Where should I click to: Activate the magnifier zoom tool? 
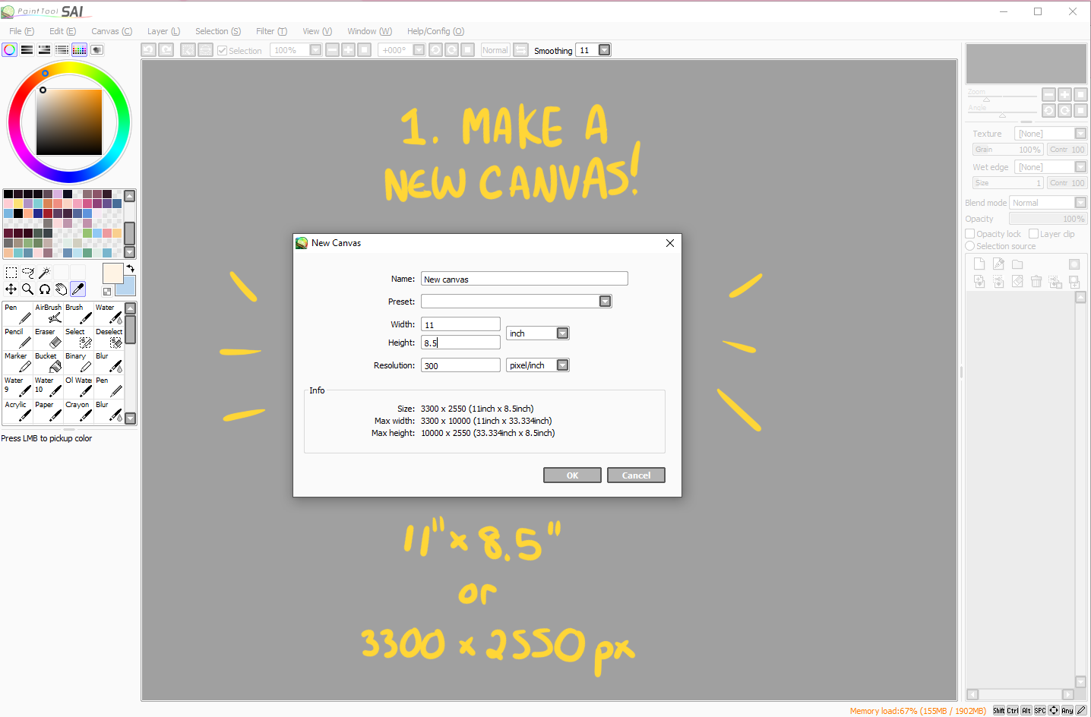pos(27,289)
